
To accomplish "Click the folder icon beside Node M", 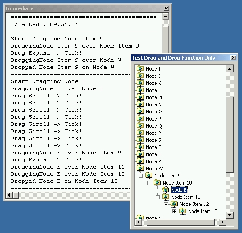I will [x=140, y=97].
